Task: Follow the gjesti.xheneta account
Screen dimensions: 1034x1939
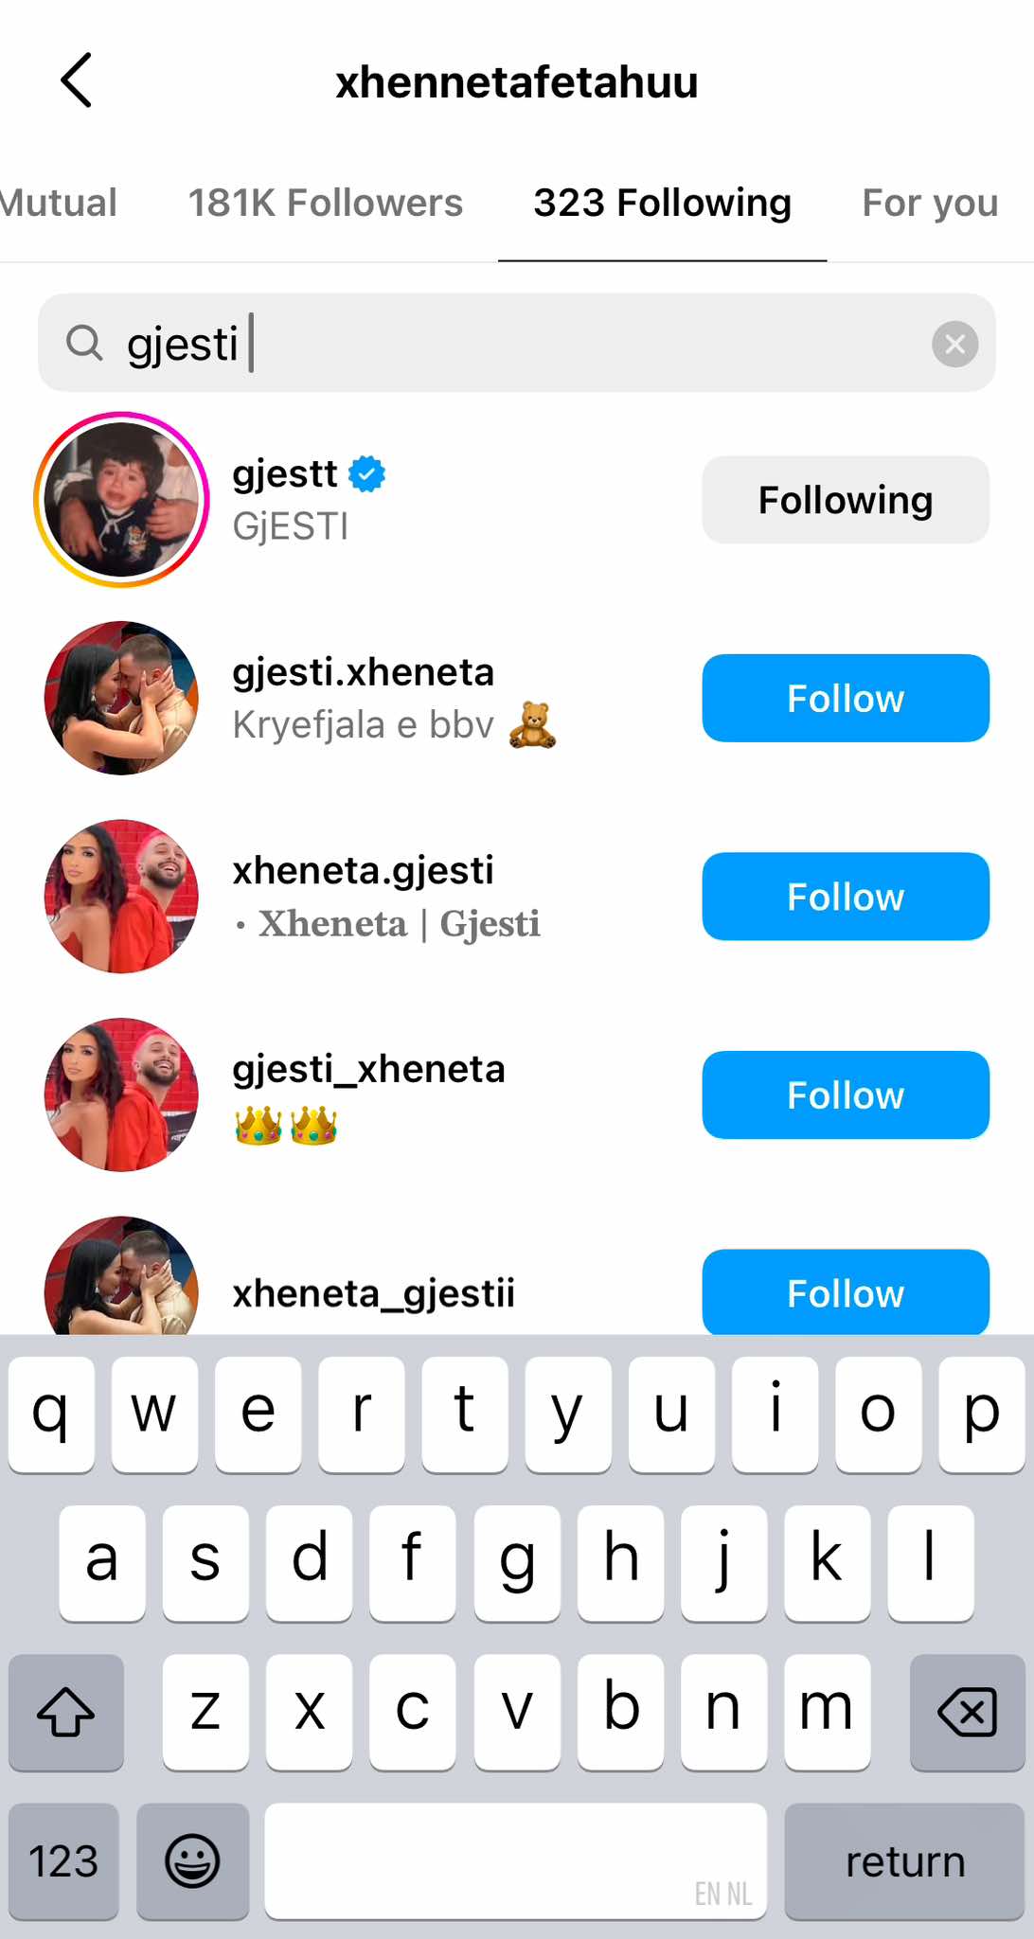Action: coord(845,699)
